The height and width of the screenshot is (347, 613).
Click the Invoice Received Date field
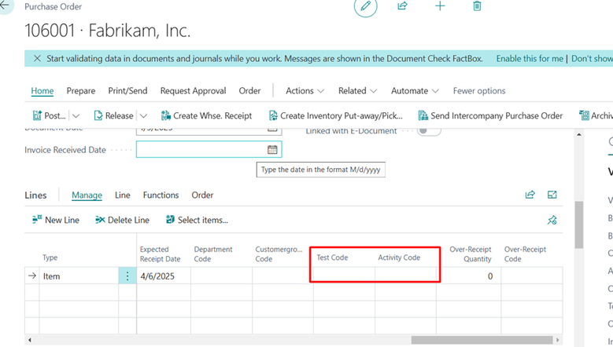point(209,149)
